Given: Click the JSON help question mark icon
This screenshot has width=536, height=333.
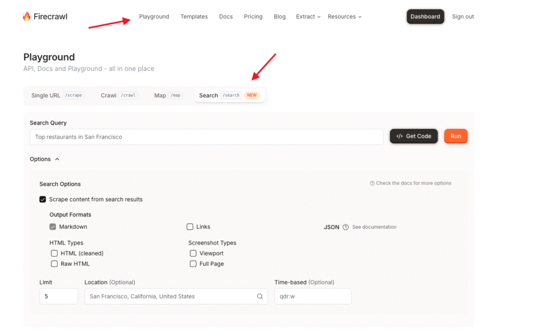Looking at the screenshot, I should [345, 227].
